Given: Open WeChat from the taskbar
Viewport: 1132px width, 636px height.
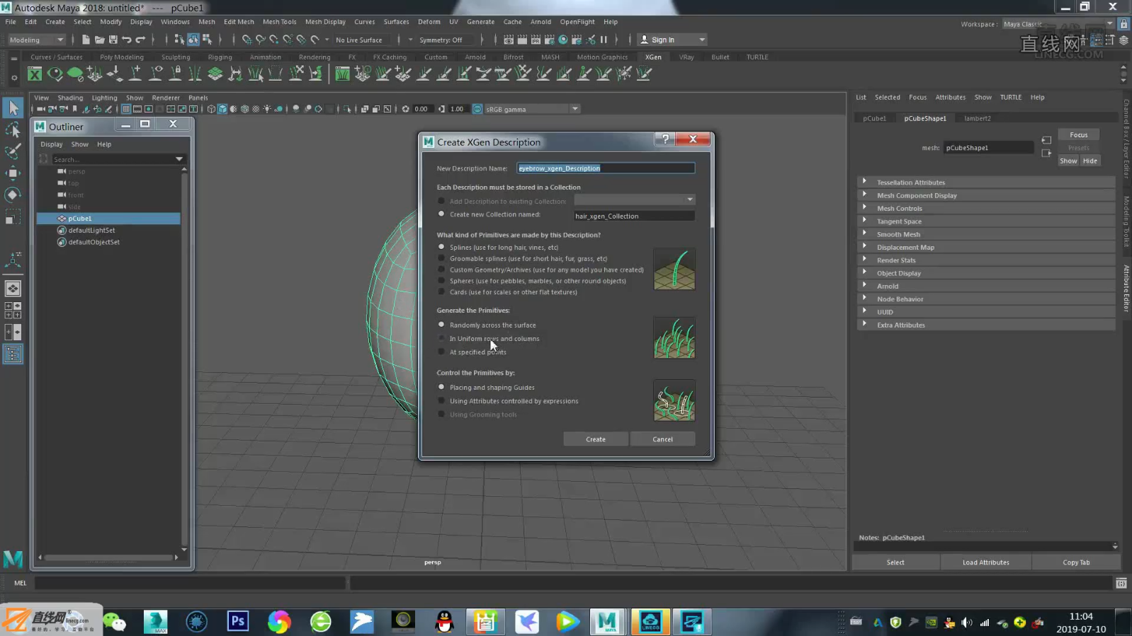Looking at the screenshot, I should tap(115, 622).
